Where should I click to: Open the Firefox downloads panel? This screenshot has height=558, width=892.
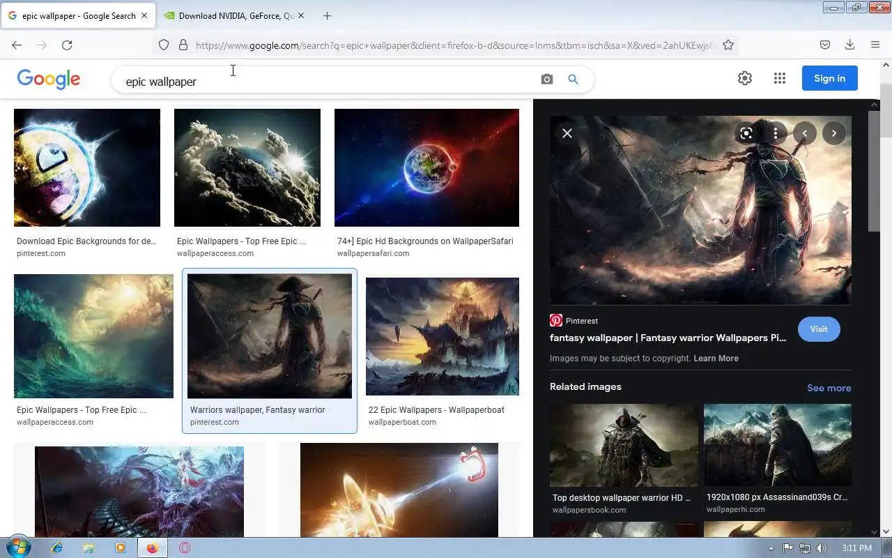pyautogui.click(x=849, y=45)
